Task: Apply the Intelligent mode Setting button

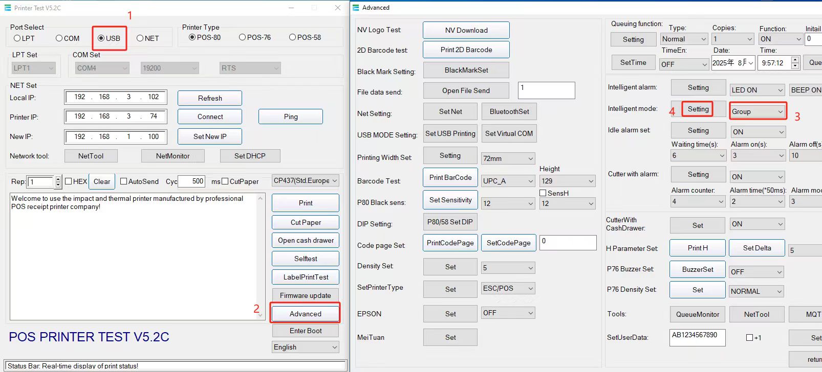Action: point(698,109)
